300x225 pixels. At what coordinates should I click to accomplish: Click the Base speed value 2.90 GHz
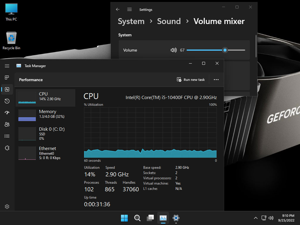182,167
